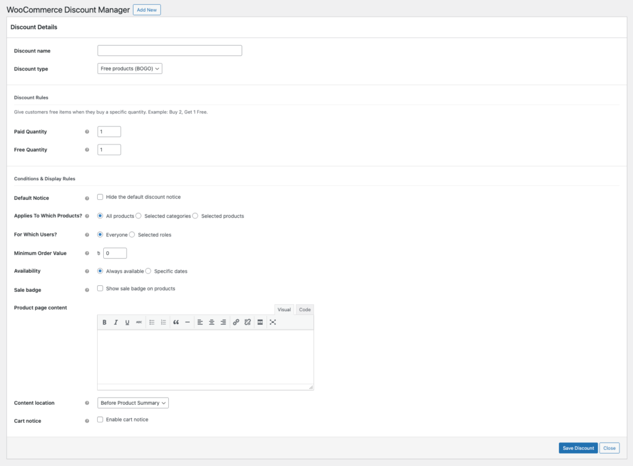Show help tip for Sale badge
The width and height of the screenshot is (633, 466).
(87, 290)
